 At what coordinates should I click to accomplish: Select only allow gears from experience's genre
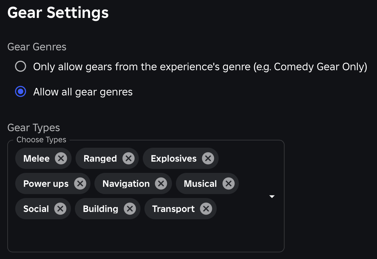click(x=21, y=66)
